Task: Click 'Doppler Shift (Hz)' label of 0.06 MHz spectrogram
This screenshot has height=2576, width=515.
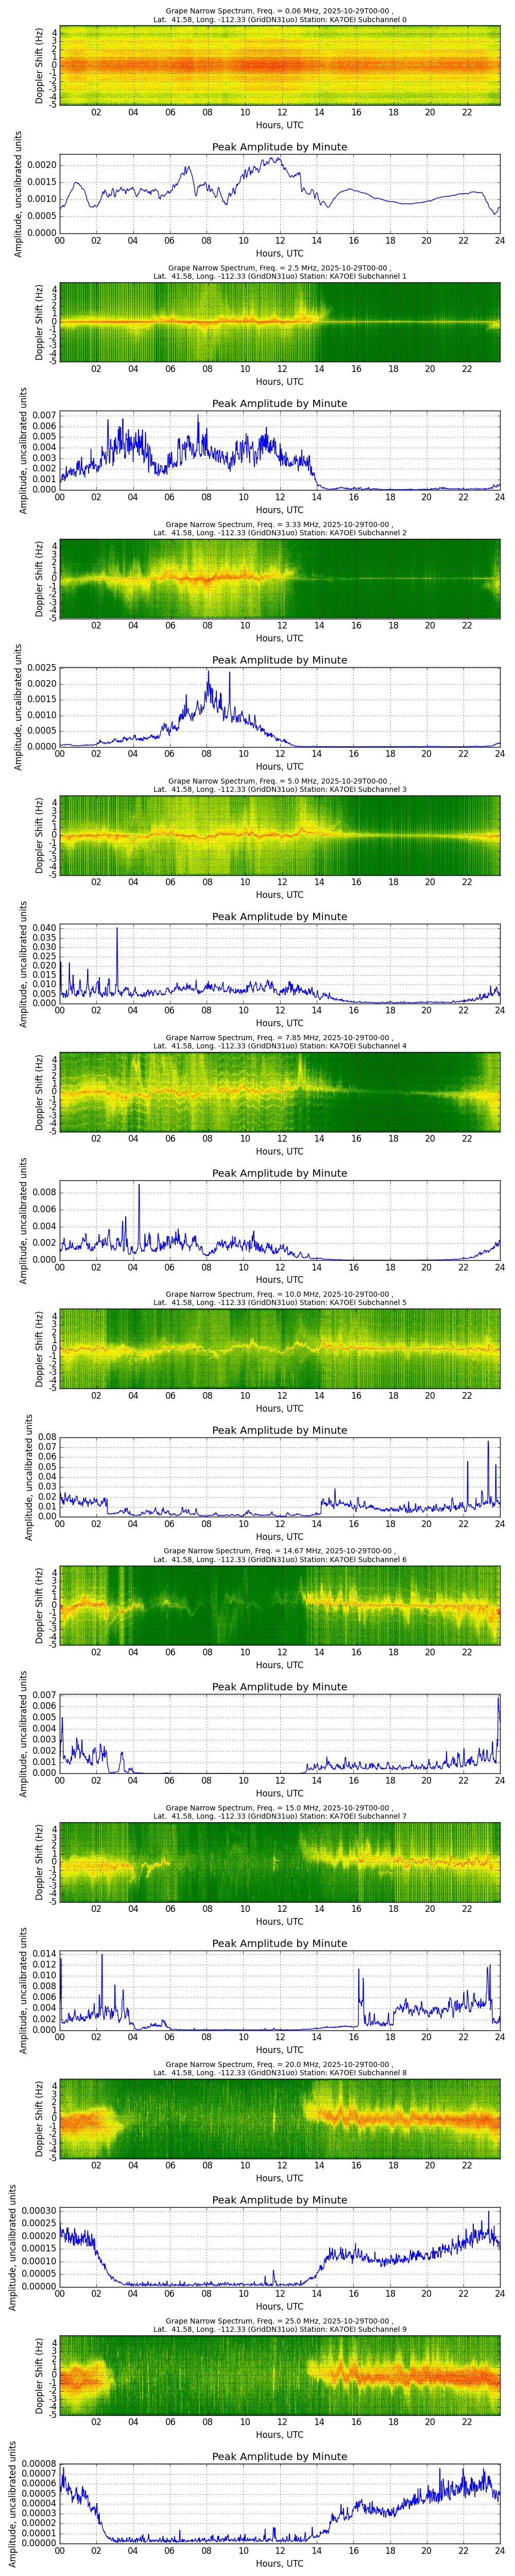Action: 39,65
